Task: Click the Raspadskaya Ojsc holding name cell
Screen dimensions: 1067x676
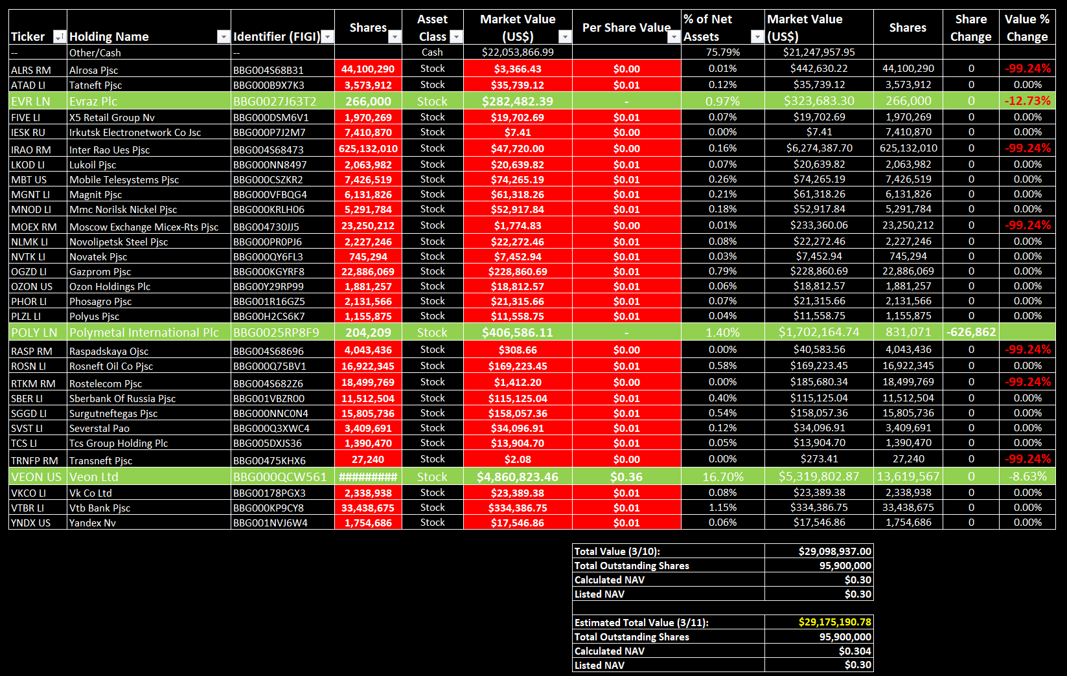Action: pyautogui.click(x=149, y=350)
